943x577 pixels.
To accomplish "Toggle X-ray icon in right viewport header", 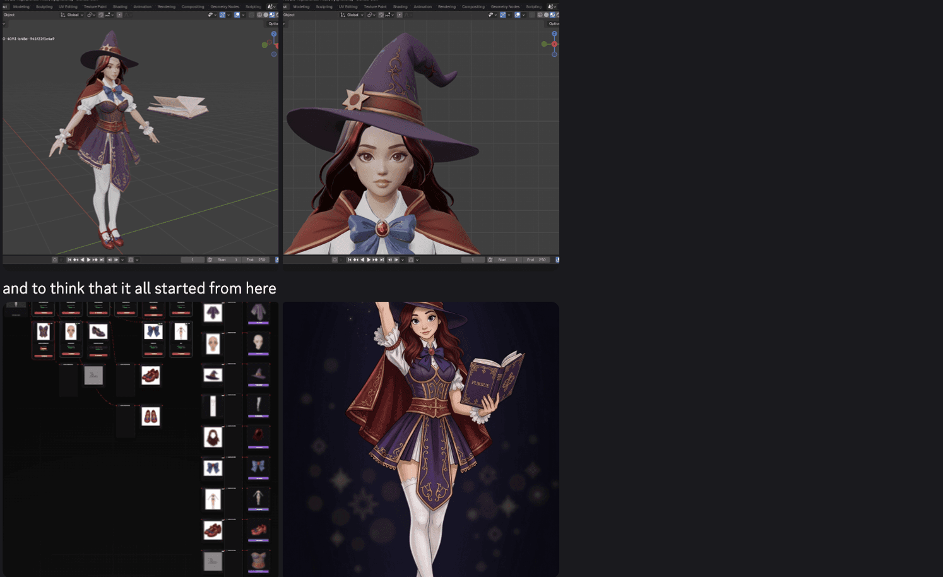I will coord(531,15).
